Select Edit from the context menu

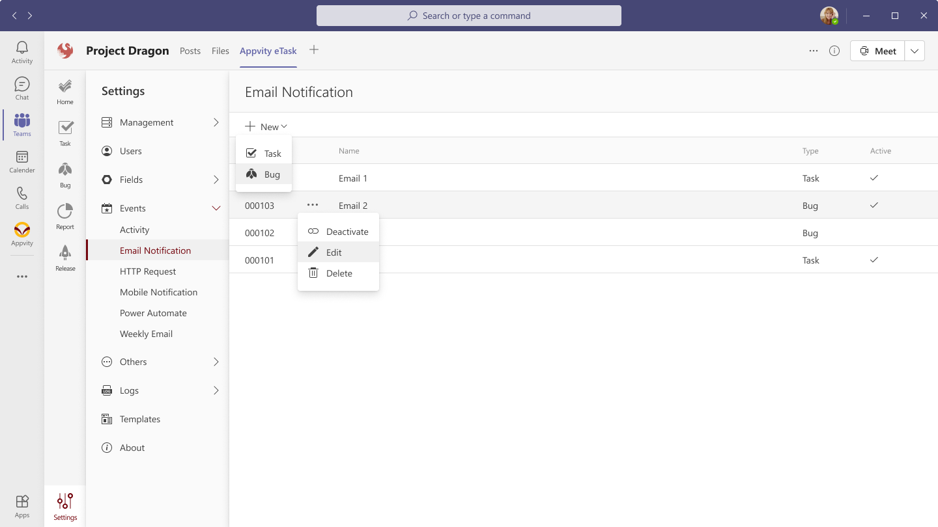(334, 252)
